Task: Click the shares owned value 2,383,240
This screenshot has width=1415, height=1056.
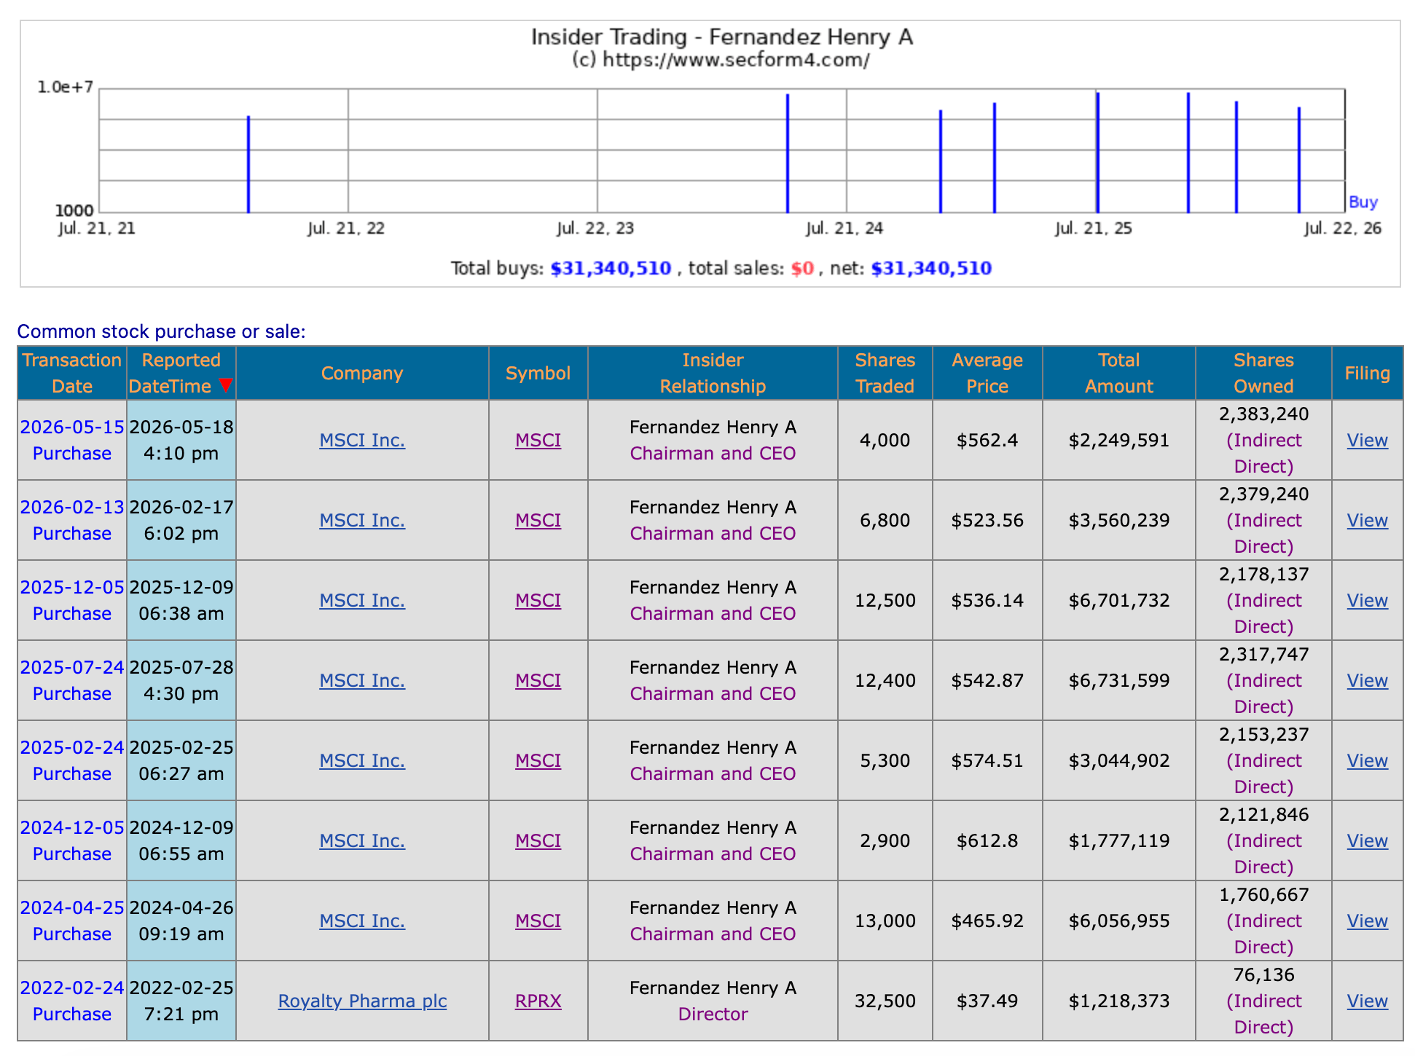Action: (1264, 414)
